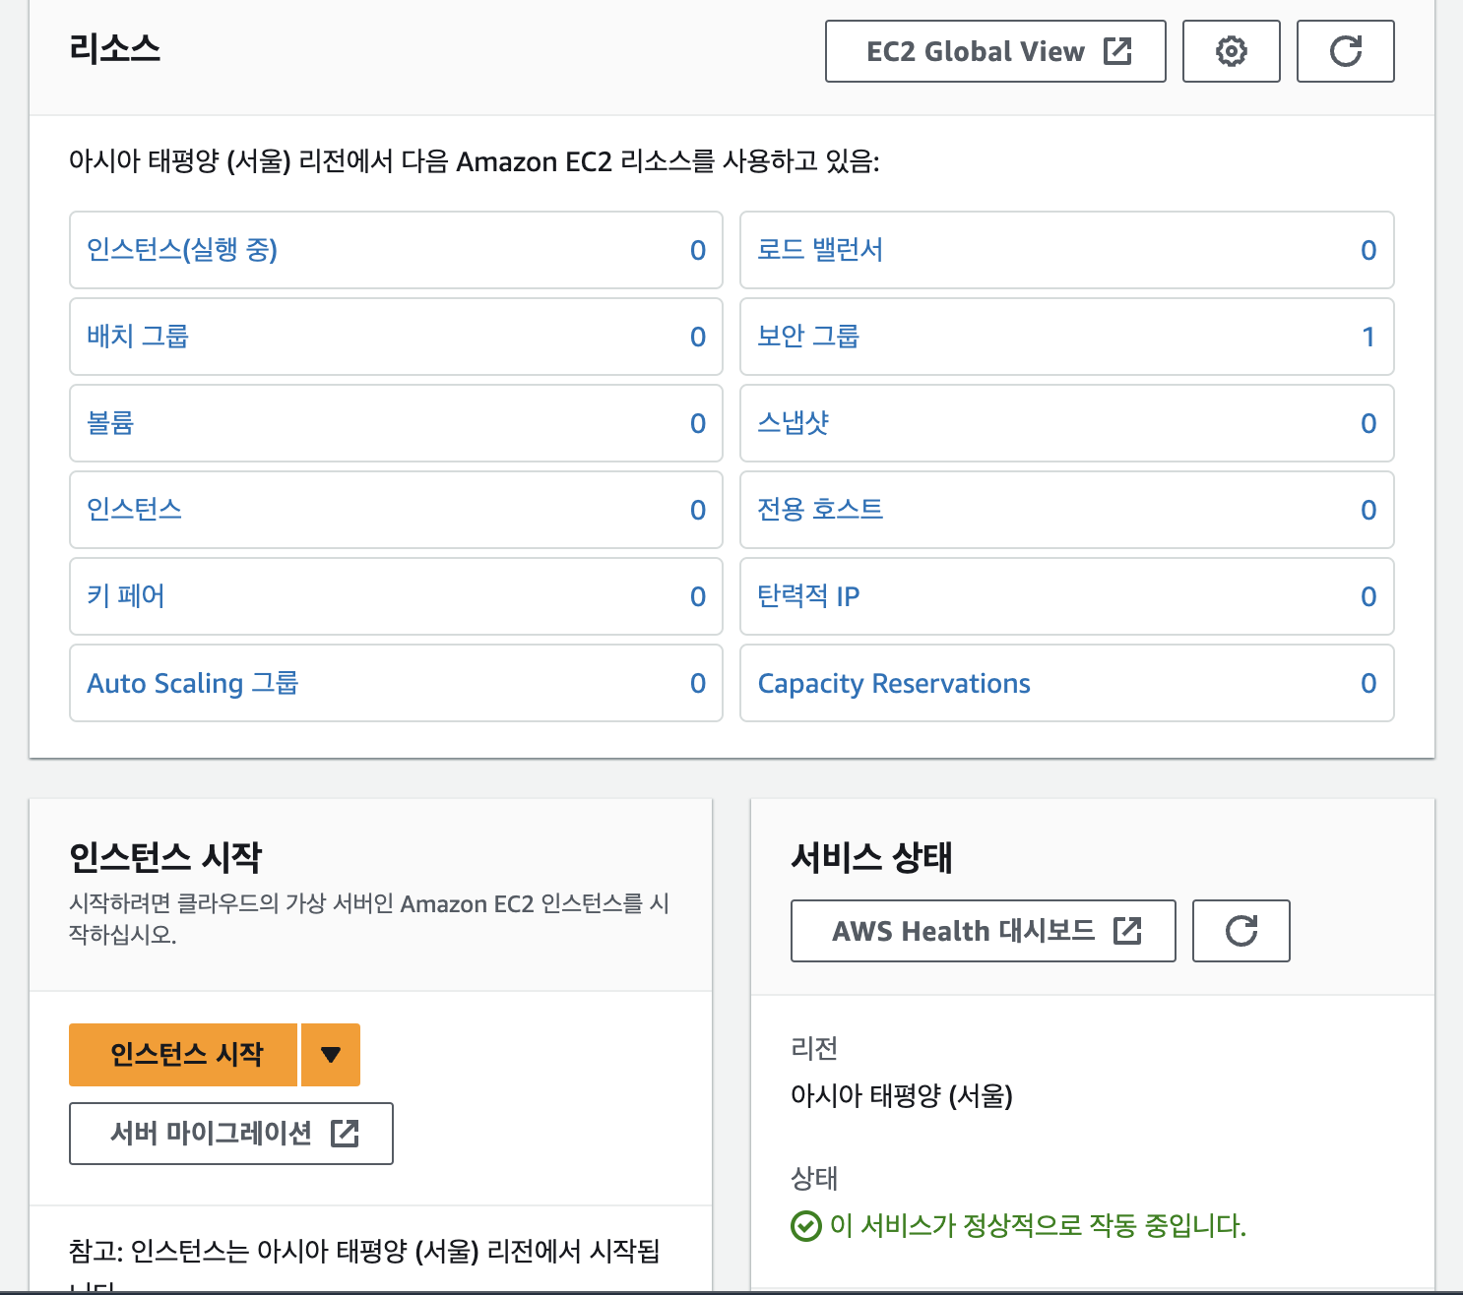View running instances via 인스턴스(실행 중)
This screenshot has height=1295, width=1463.
coord(181,250)
